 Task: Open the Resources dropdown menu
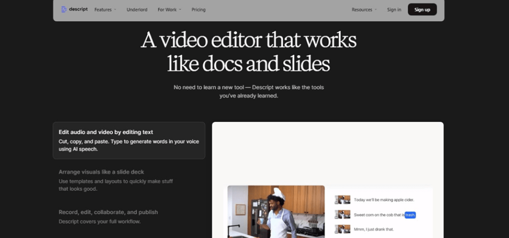(x=362, y=9)
